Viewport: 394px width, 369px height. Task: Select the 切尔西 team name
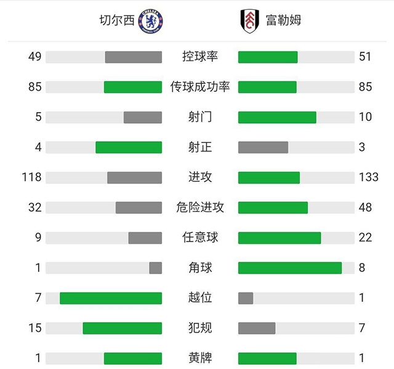coord(116,21)
